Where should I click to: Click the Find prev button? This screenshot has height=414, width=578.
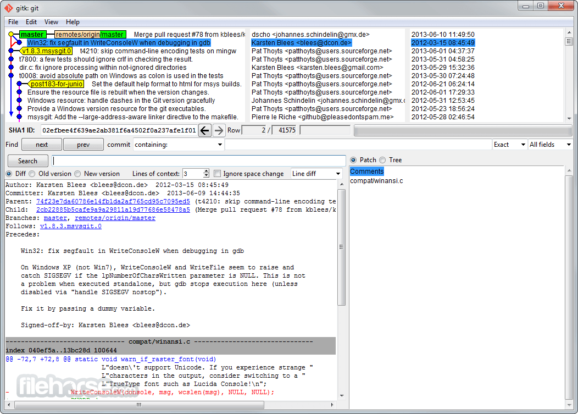(x=84, y=145)
